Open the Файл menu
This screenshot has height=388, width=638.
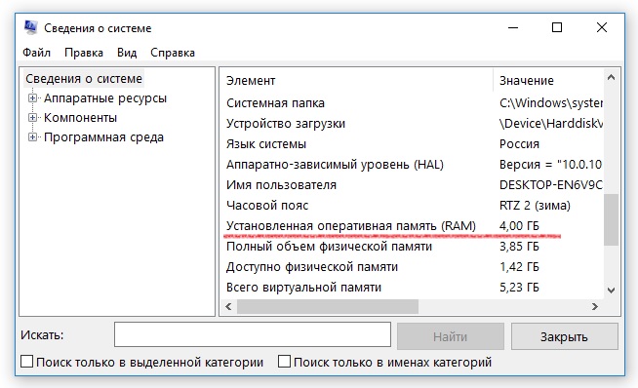pyautogui.click(x=37, y=53)
